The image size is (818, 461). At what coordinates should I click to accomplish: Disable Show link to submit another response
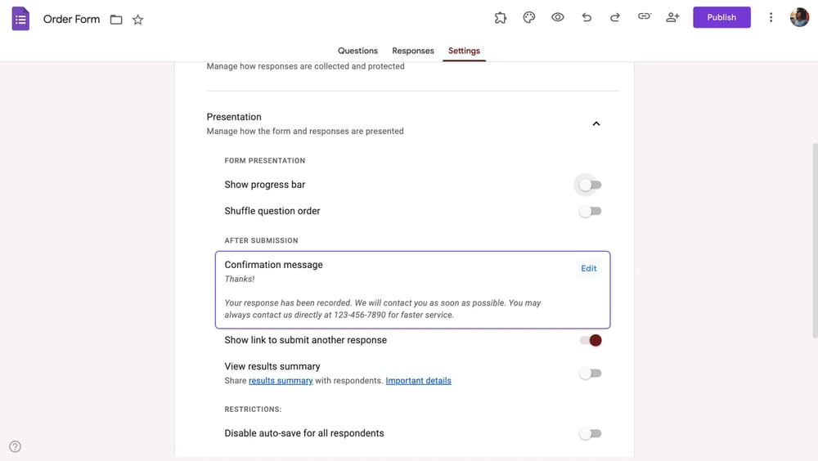click(x=591, y=340)
